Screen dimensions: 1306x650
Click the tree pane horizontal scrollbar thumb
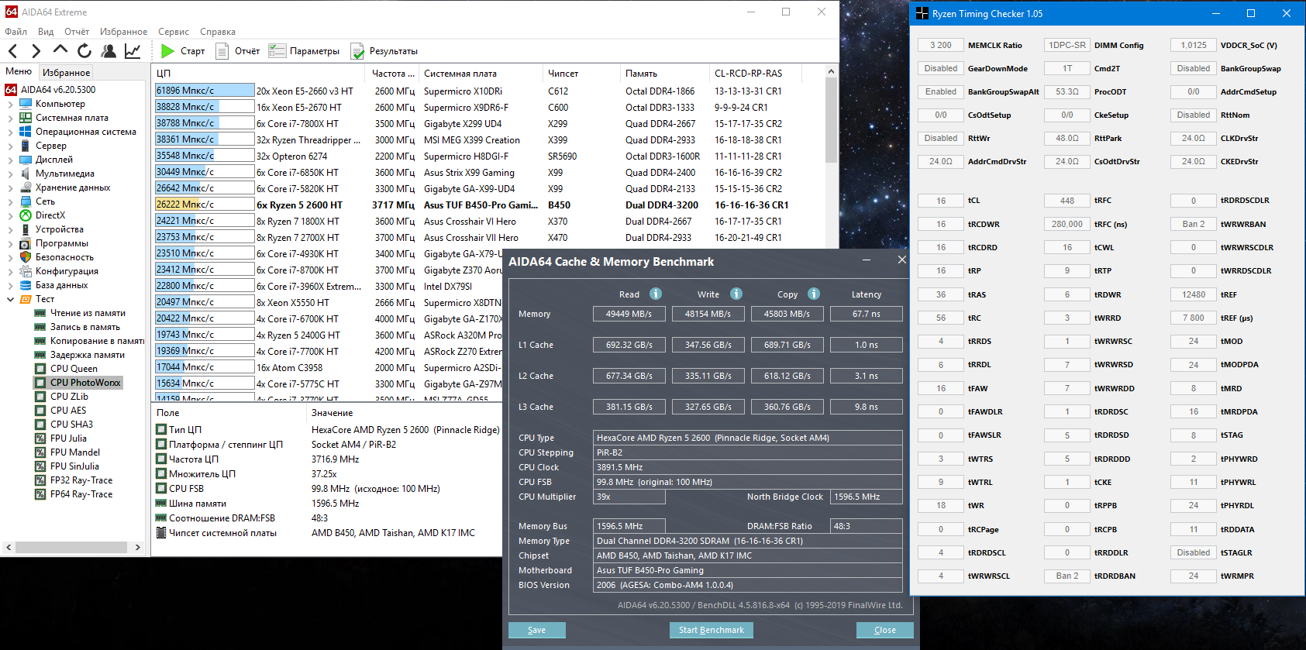[x=71, y=547]
